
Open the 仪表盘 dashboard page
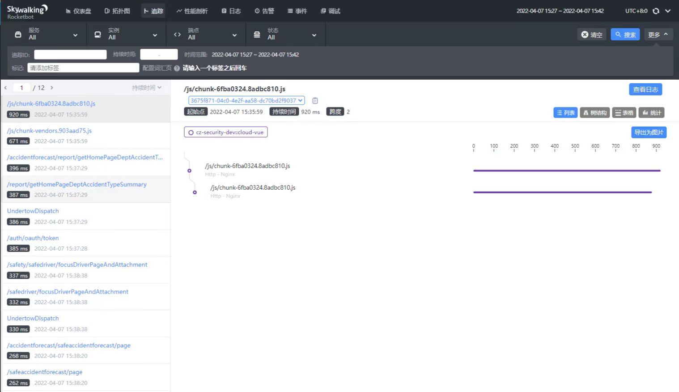pyautogui.click(x=78, y=11)
